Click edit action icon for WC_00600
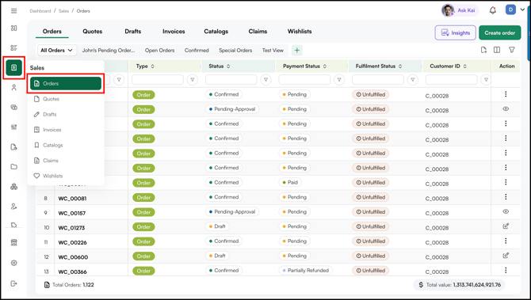 [x=506, y=256]
